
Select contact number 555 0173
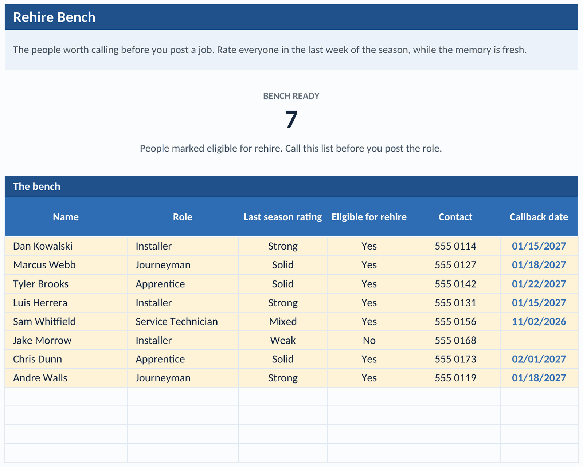[x=455, y=359]
